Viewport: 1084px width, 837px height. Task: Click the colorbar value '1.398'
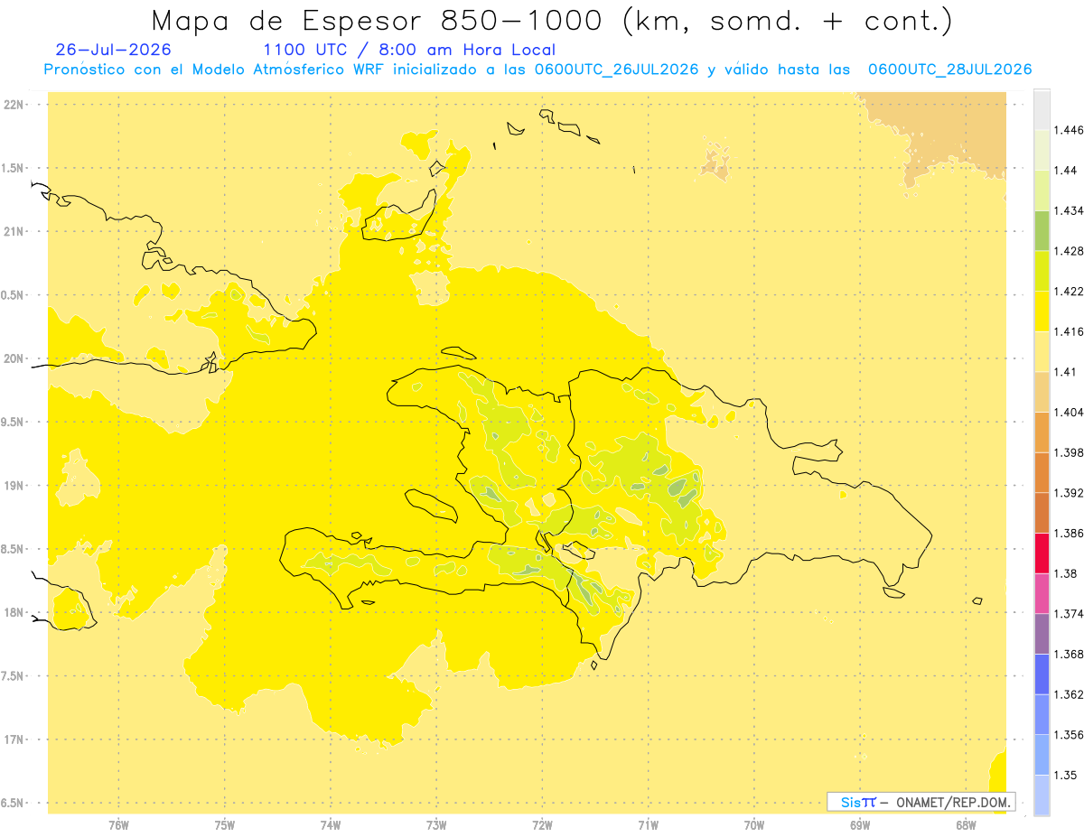1069,452
